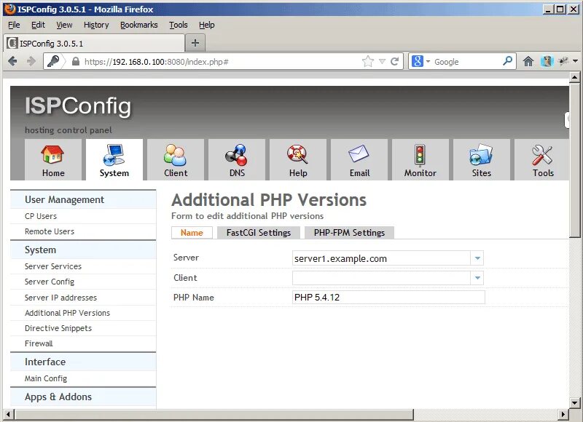Click the horizontal scrollbar right arrow

tap(563, 414)
